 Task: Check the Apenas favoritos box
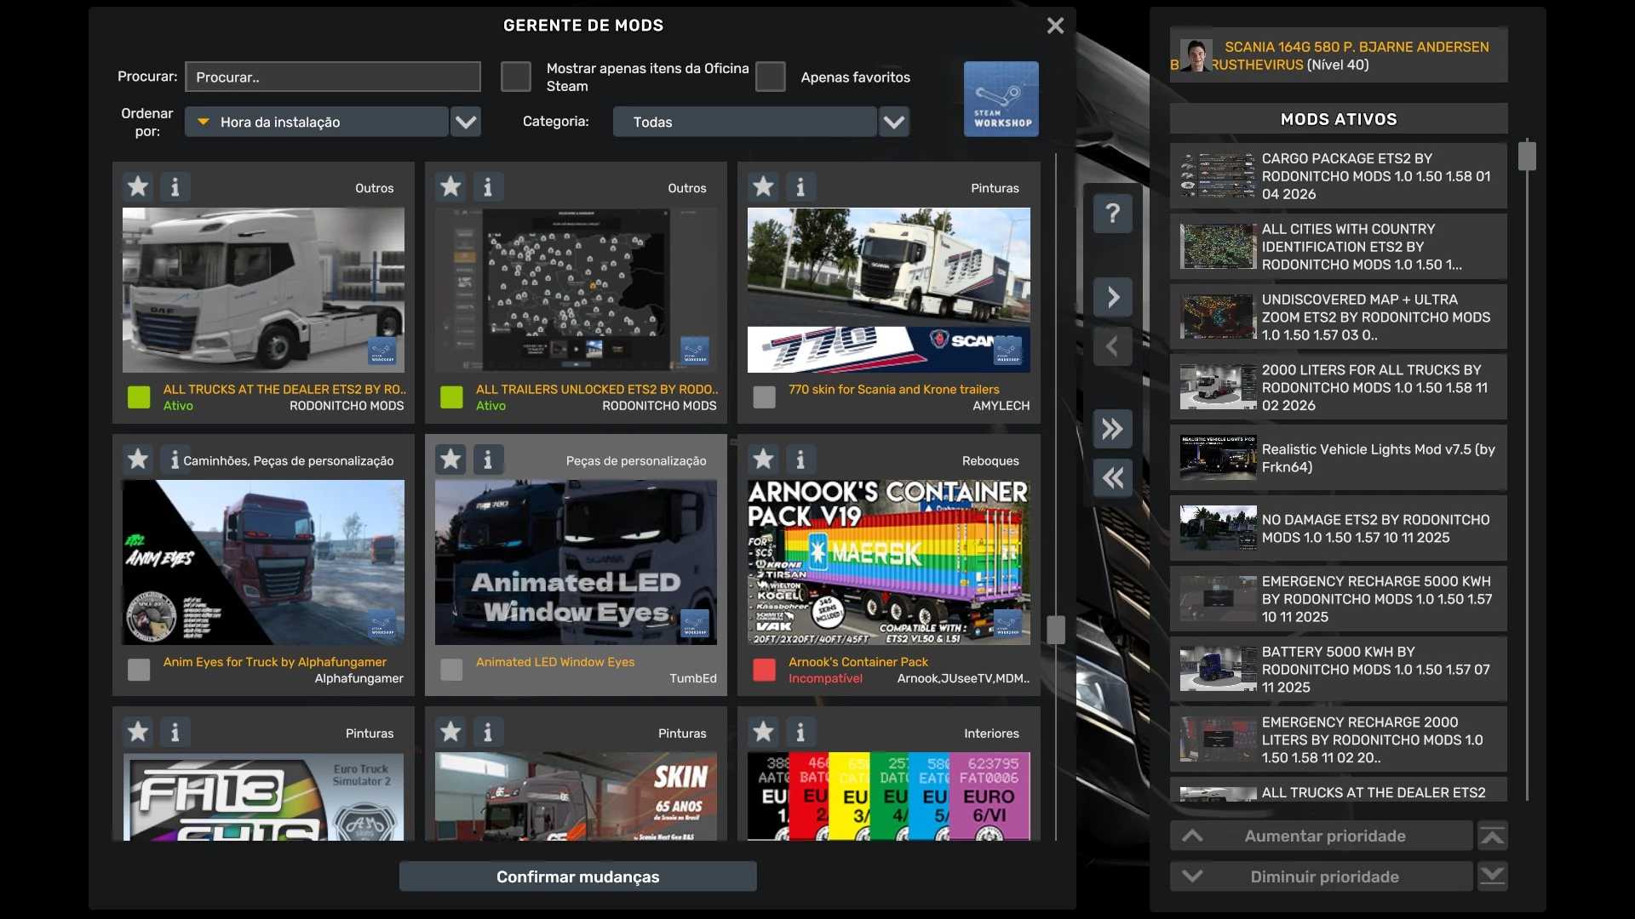click(x=770, y=77)
